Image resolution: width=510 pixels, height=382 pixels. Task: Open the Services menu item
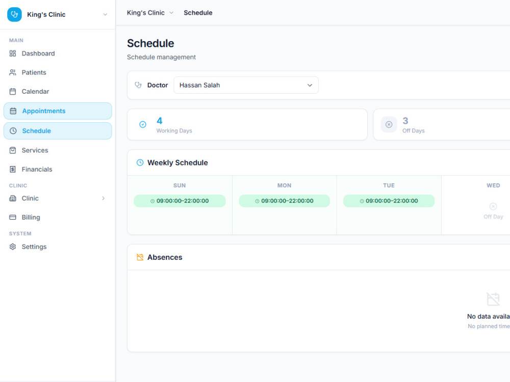(58, 150)
